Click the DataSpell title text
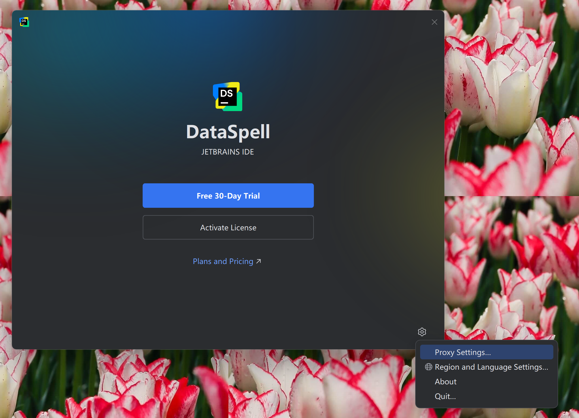 point(228,132)
